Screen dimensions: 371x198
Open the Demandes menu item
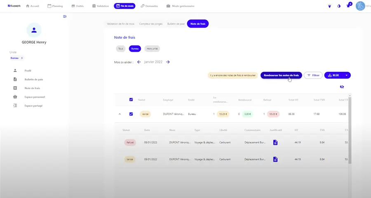(x=149, y=6)
